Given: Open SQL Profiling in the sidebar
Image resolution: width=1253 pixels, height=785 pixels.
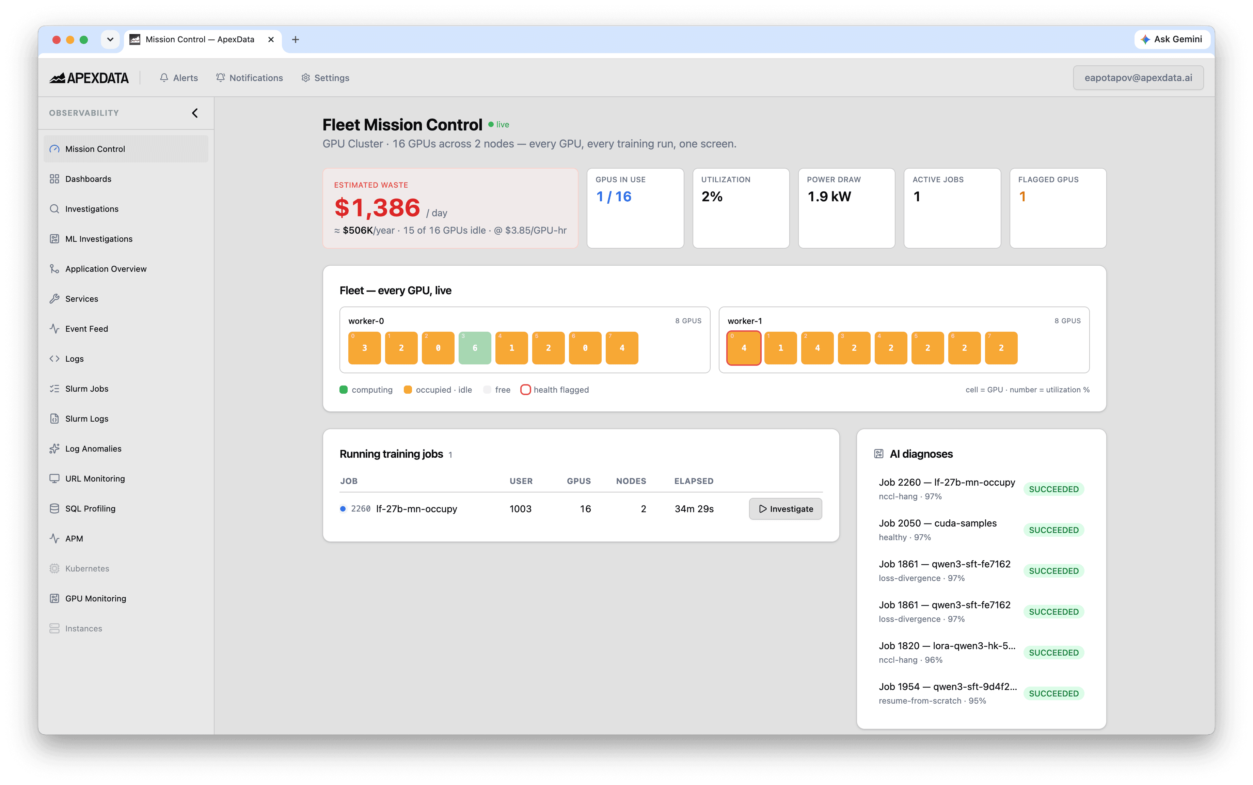Looking at the screenshot, I should point(126,508).
